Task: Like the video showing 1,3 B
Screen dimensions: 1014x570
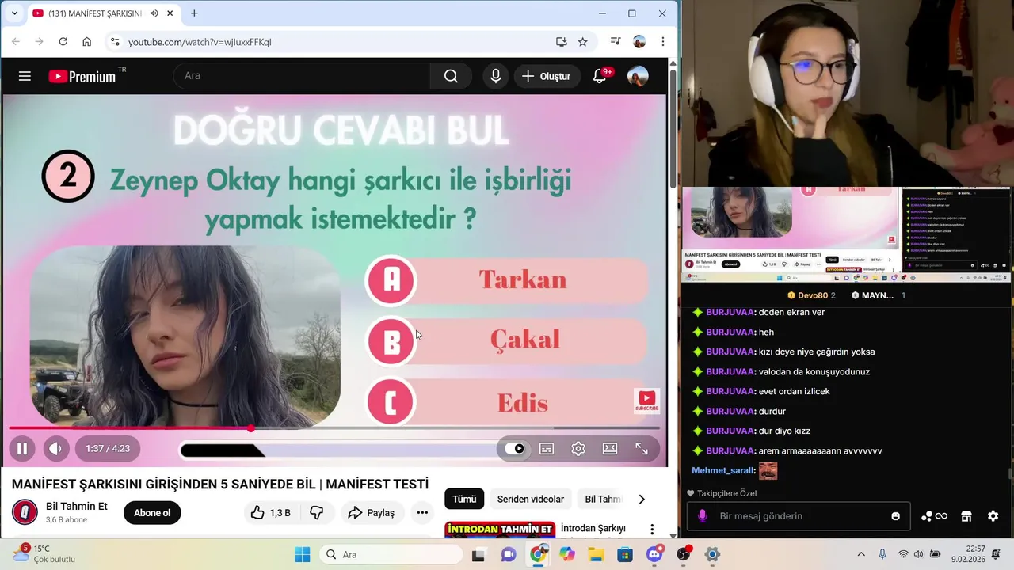Action: [271, 513]
